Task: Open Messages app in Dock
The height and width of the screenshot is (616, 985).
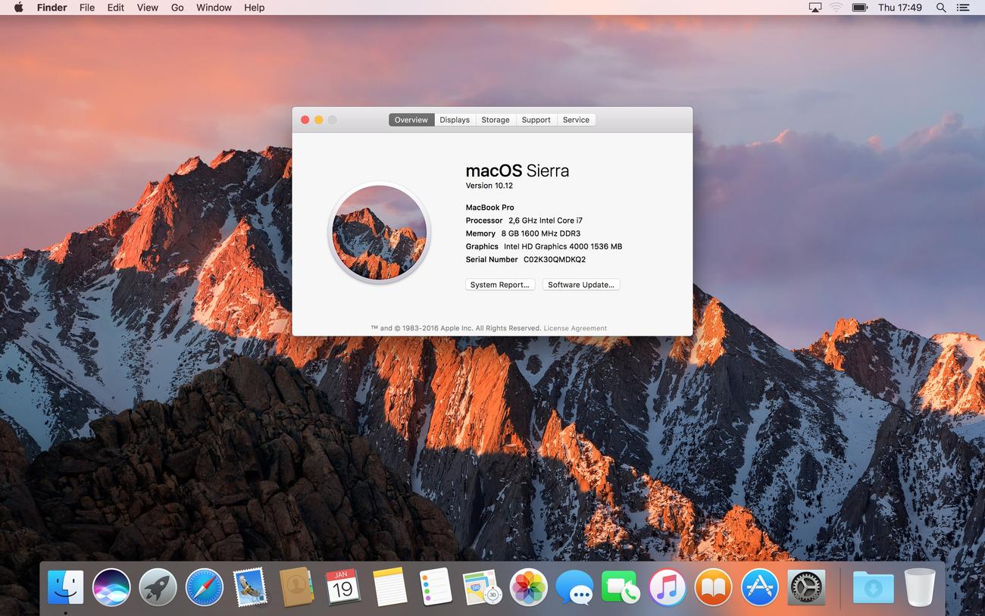Action: (x=574, y=587)
